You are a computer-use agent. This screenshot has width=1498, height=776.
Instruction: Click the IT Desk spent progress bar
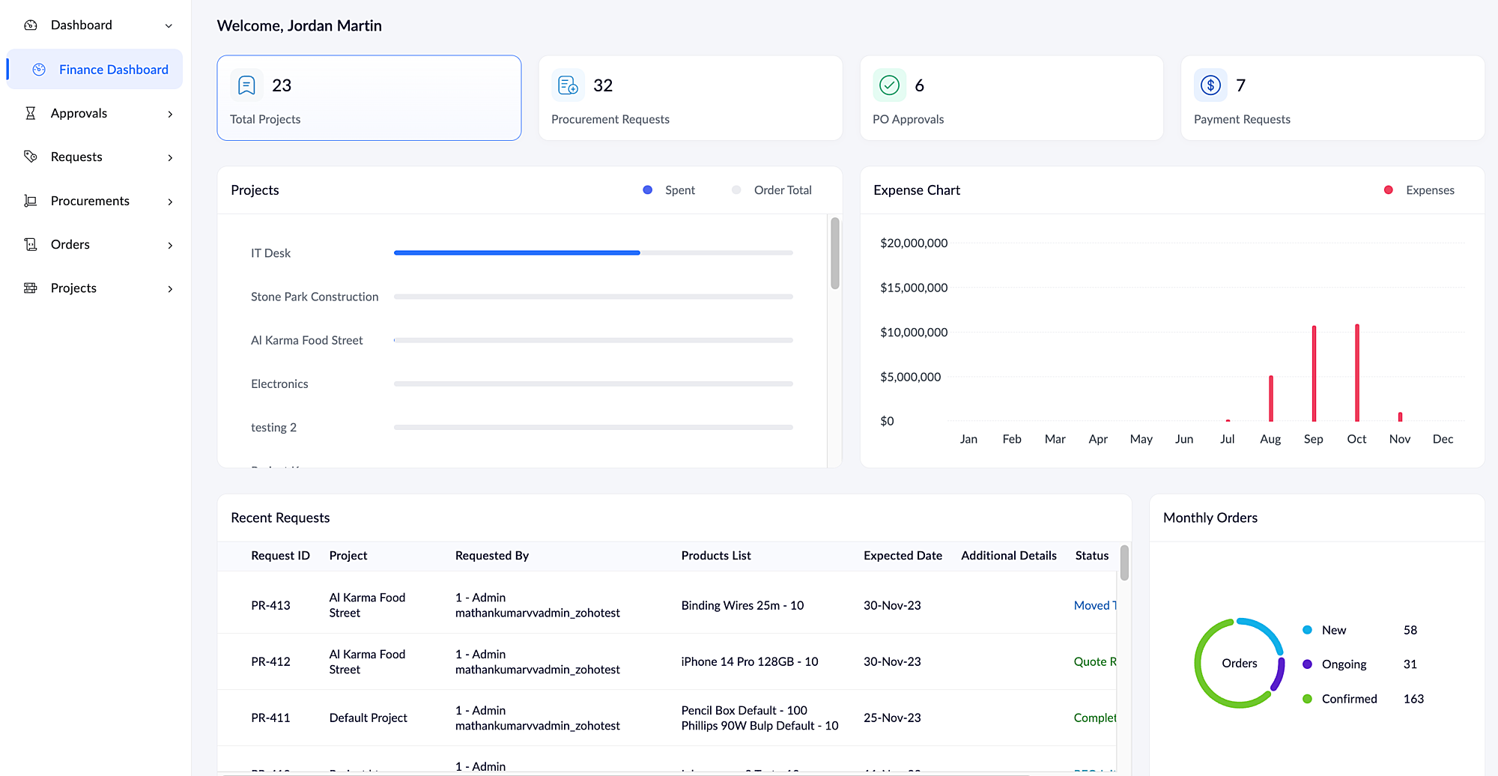pyautogui.click(x=517, y=253)
